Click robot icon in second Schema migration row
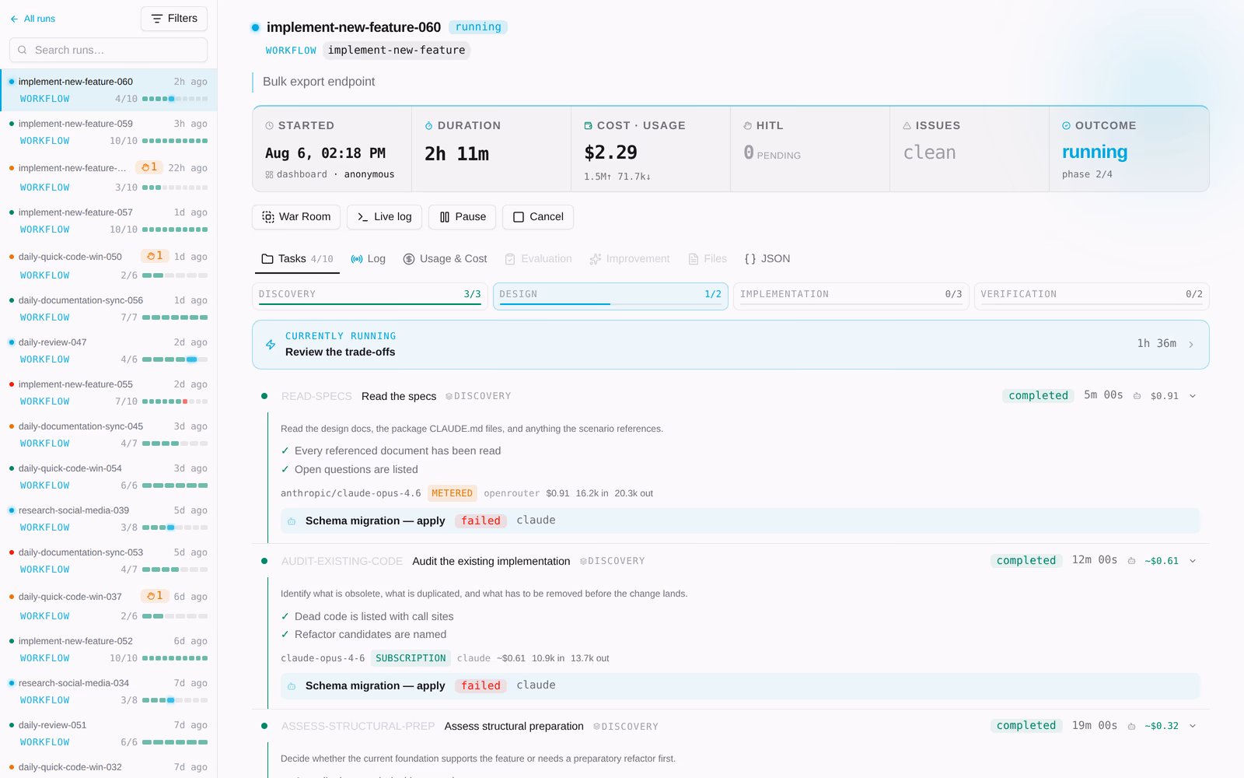 coord(292,686)
